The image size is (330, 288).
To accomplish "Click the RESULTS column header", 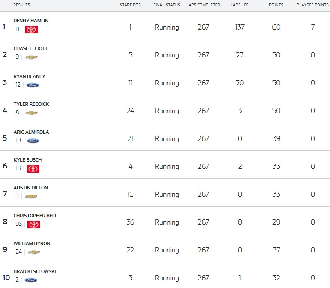I will pos(22,5).
